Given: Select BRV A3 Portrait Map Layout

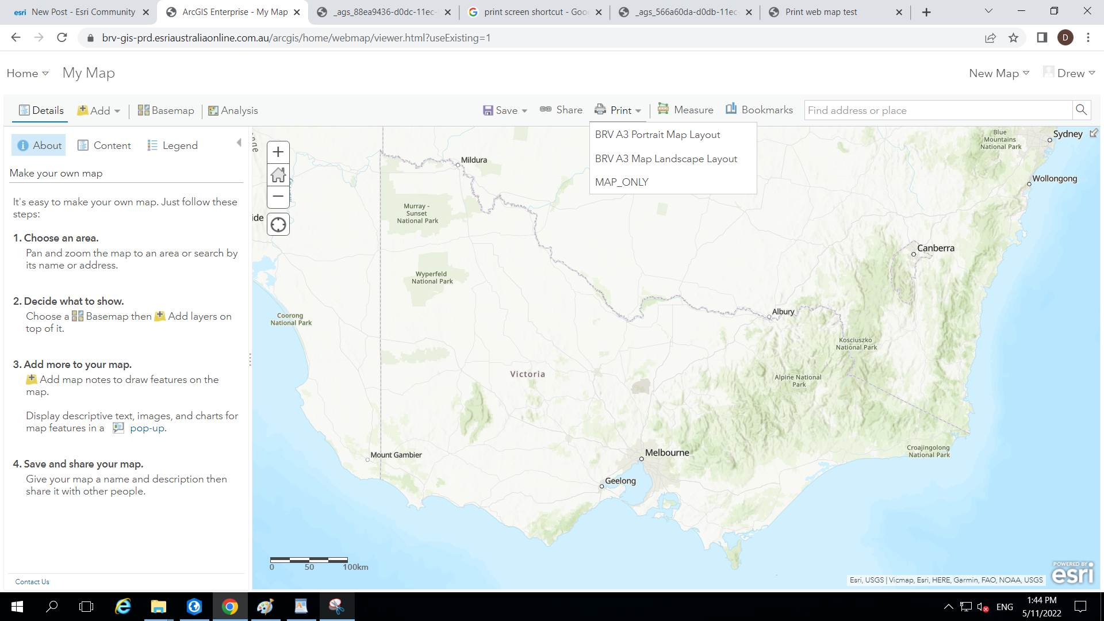Looking at the screenshot, I should (657, 135).
